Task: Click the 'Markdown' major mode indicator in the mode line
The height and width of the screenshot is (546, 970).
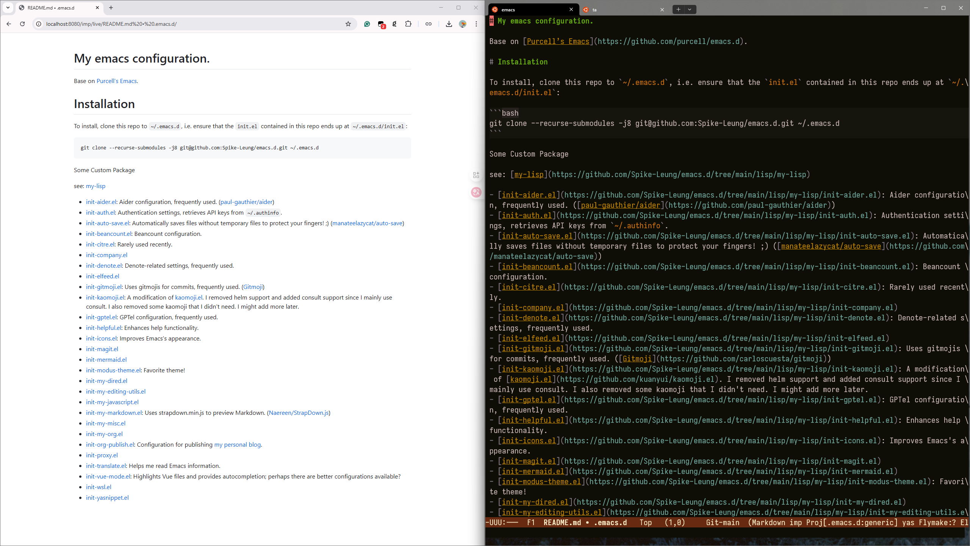Action: pos(768,522)
